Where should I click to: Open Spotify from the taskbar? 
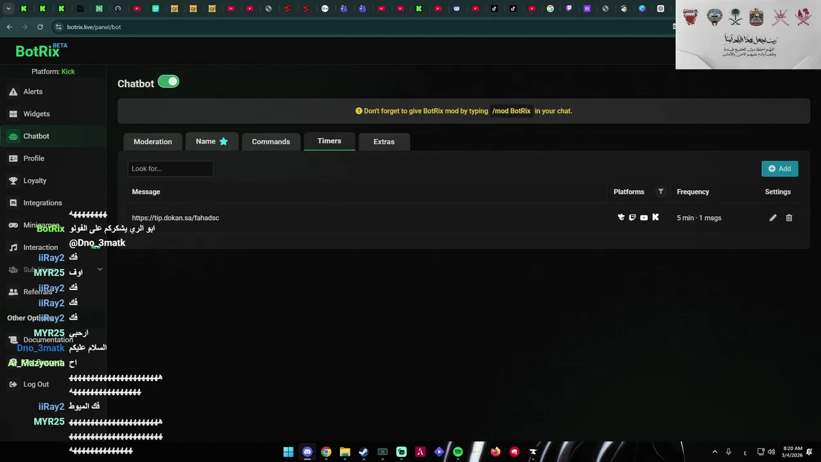[x=458, y=452]
